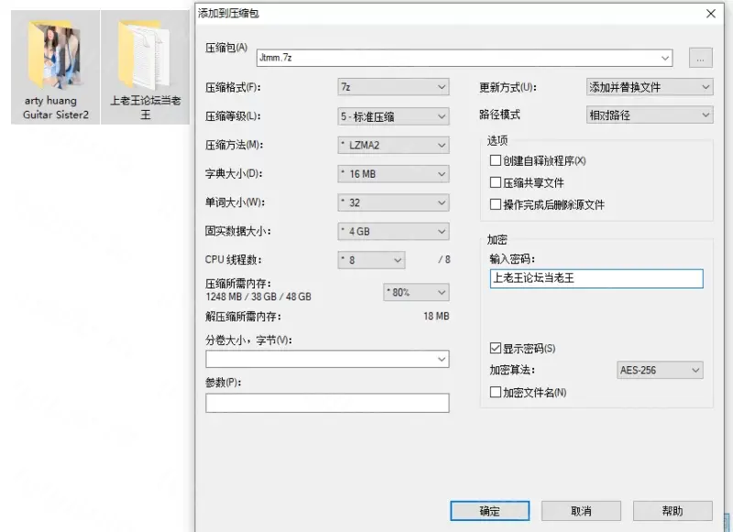Expand the 压缩等级 dropdown

point(393,116)
